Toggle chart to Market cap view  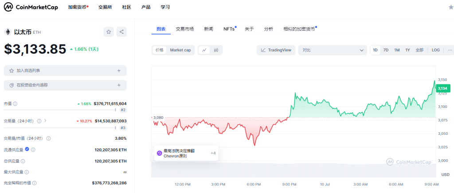(x=180, y=50)
